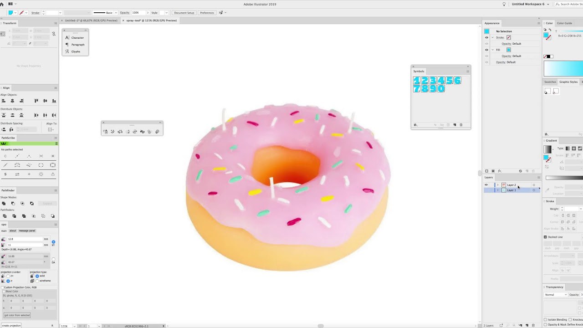The width and height of the screenshot is (583, 328).
Task: Open the Paragraph panel
Action: coord(75,44)
